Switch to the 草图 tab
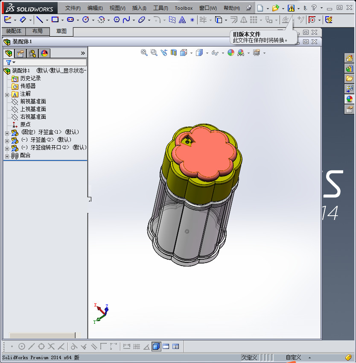Image resolution: width=356 pixels, height=363 pixels. (x=61, y=31)
